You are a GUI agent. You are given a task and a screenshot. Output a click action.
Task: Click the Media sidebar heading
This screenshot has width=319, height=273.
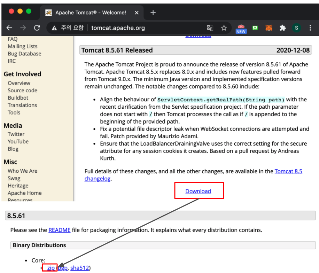pyautogui.click(x=13, y=126)
